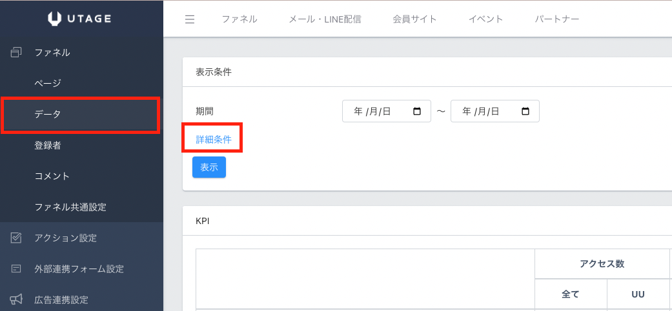The height and width of the screenshot is (311, 672).
Task: Go to パートナー in top navigation
Action: [556, 19]
